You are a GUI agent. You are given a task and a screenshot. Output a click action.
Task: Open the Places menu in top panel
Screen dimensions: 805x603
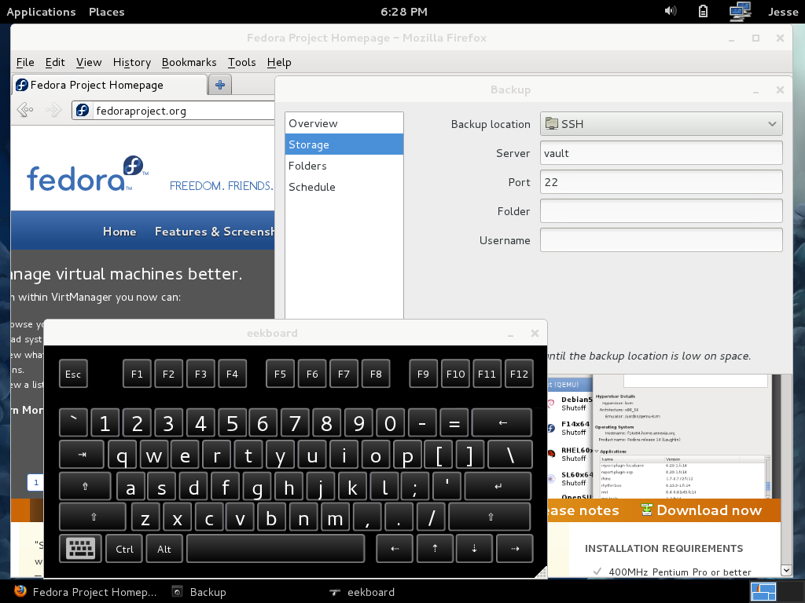click(x=106, y=12)
